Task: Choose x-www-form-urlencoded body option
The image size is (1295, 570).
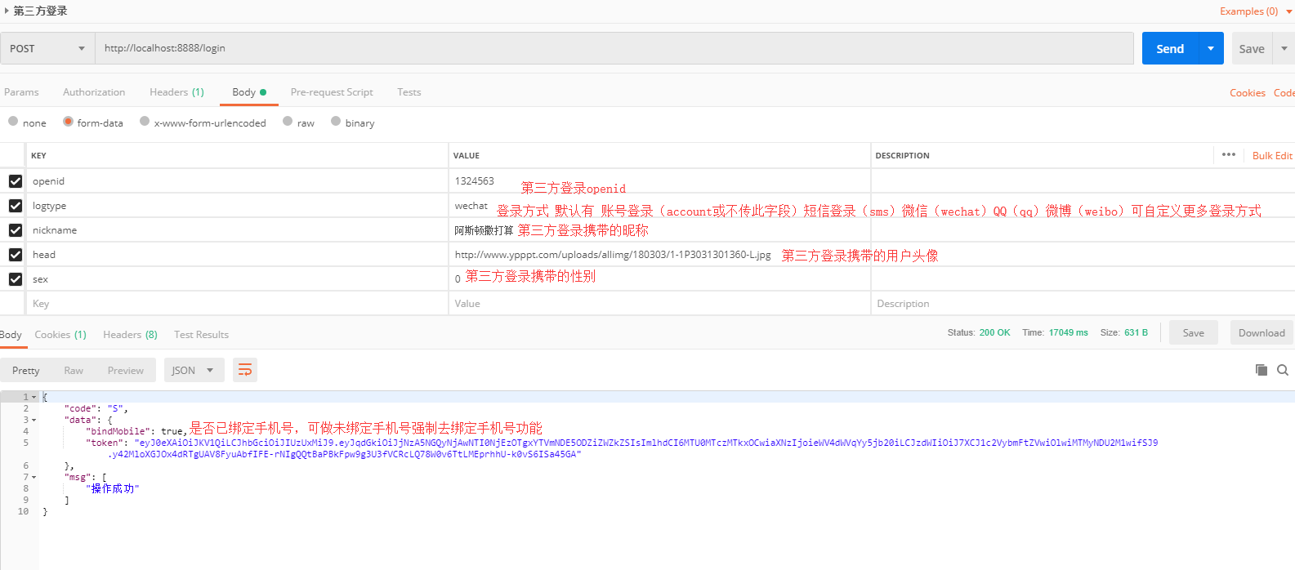Action: point(145,122)
